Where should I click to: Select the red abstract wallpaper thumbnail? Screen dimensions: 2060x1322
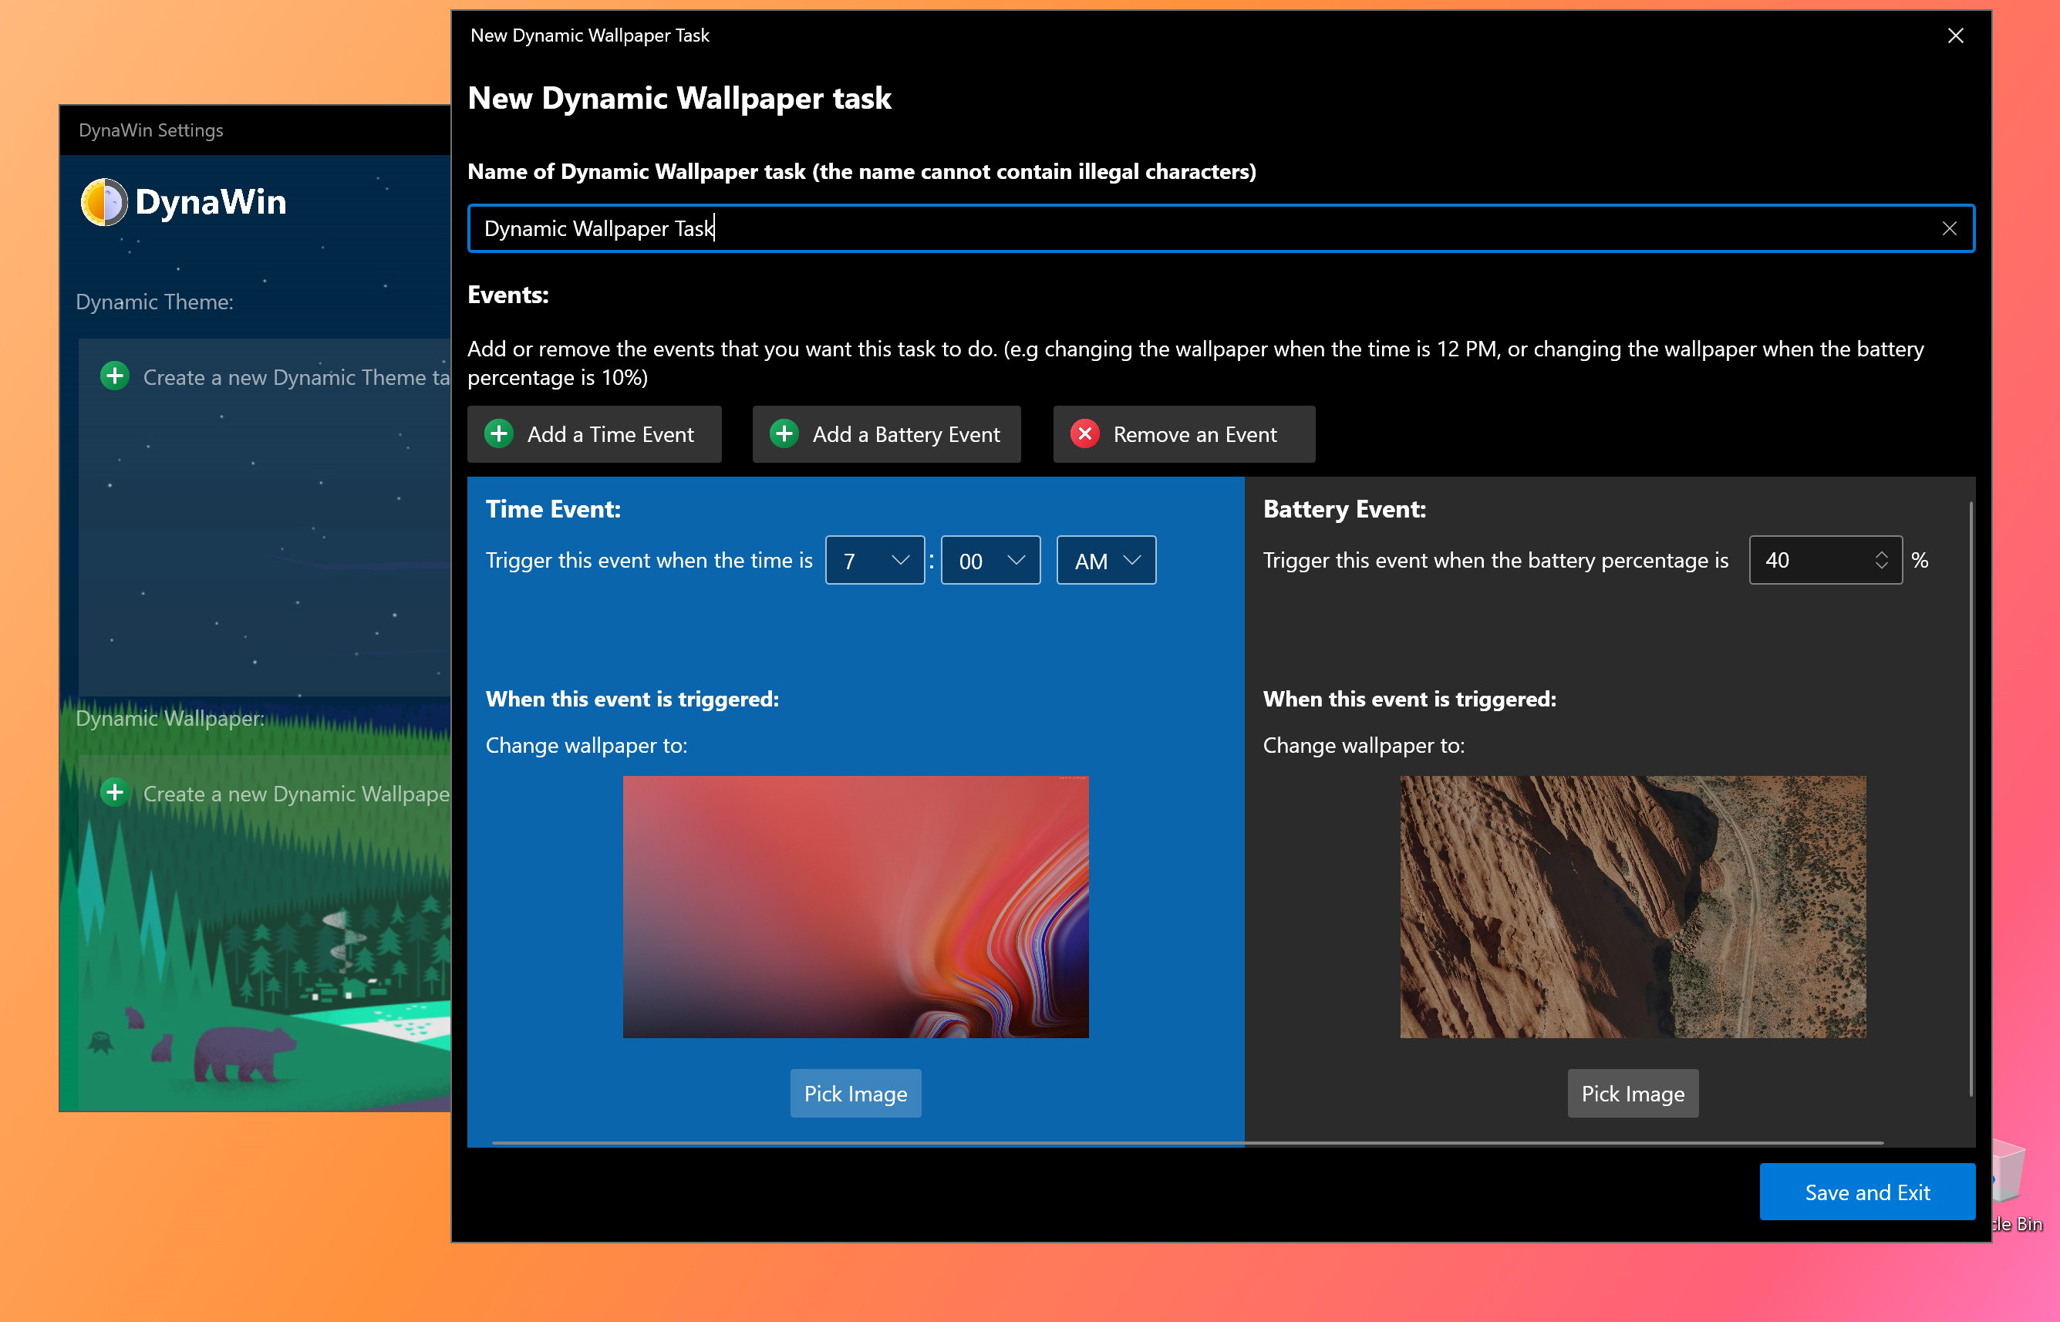coord(855,906)
